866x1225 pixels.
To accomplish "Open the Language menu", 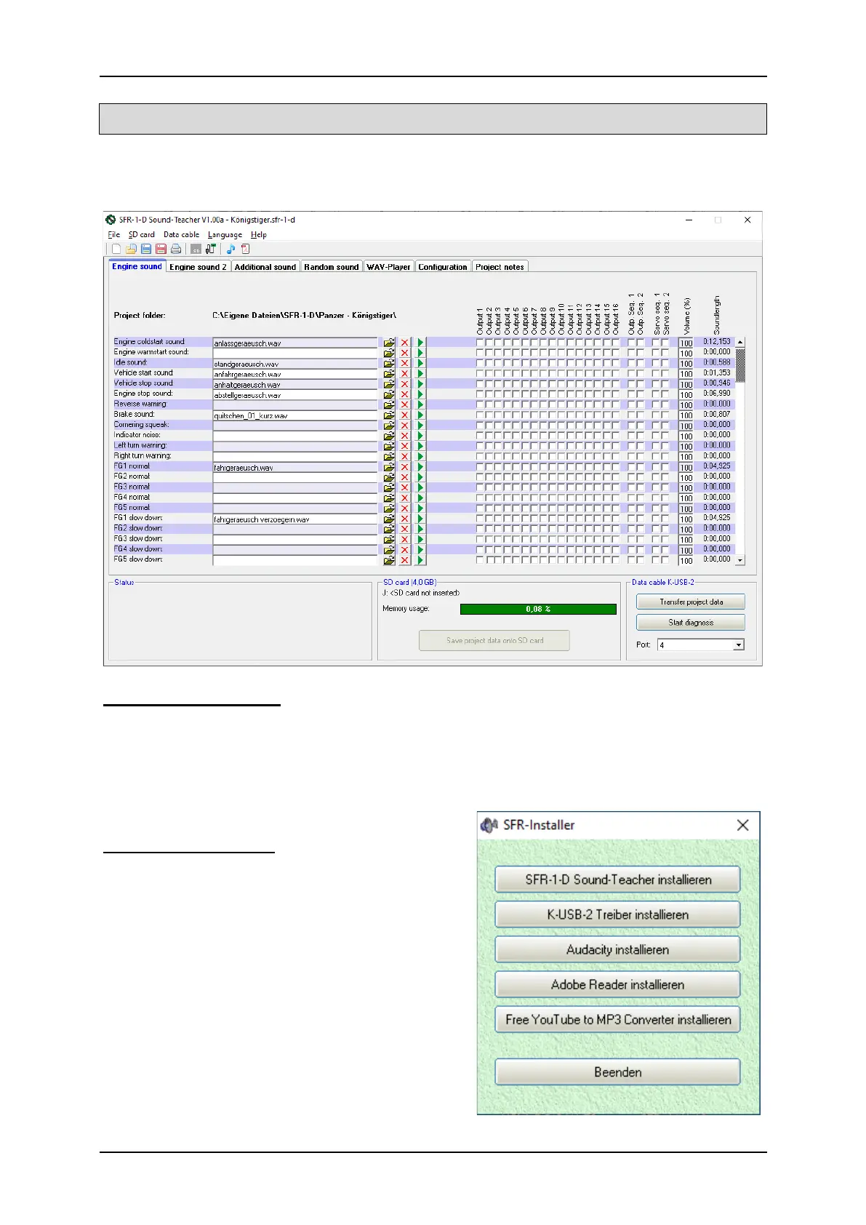I will (x=225, y=235).
